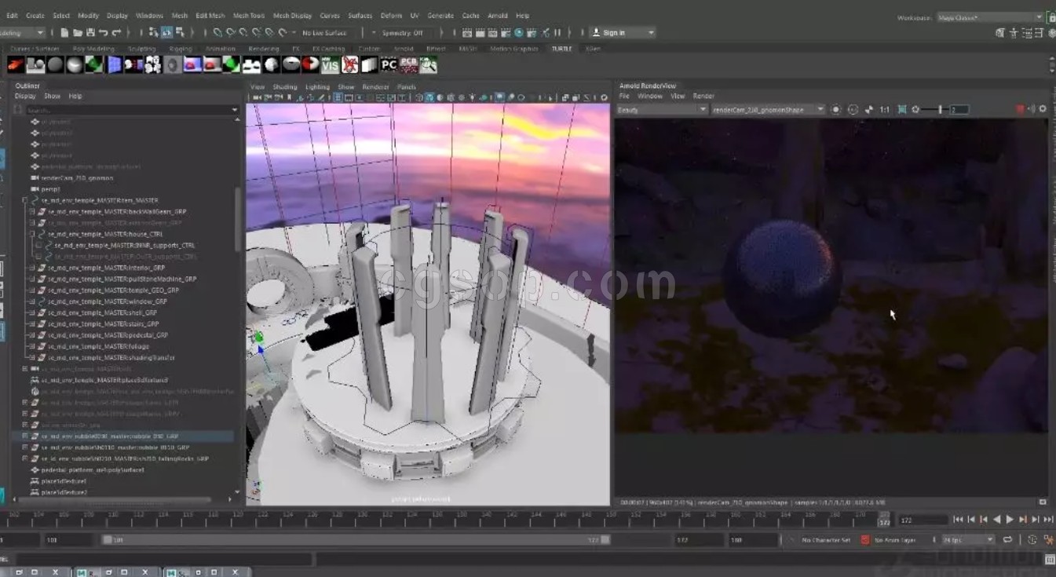Select the renderCam_210_gnomon item in Outliner
The image size is (1056, 577).
click(77, 177)
